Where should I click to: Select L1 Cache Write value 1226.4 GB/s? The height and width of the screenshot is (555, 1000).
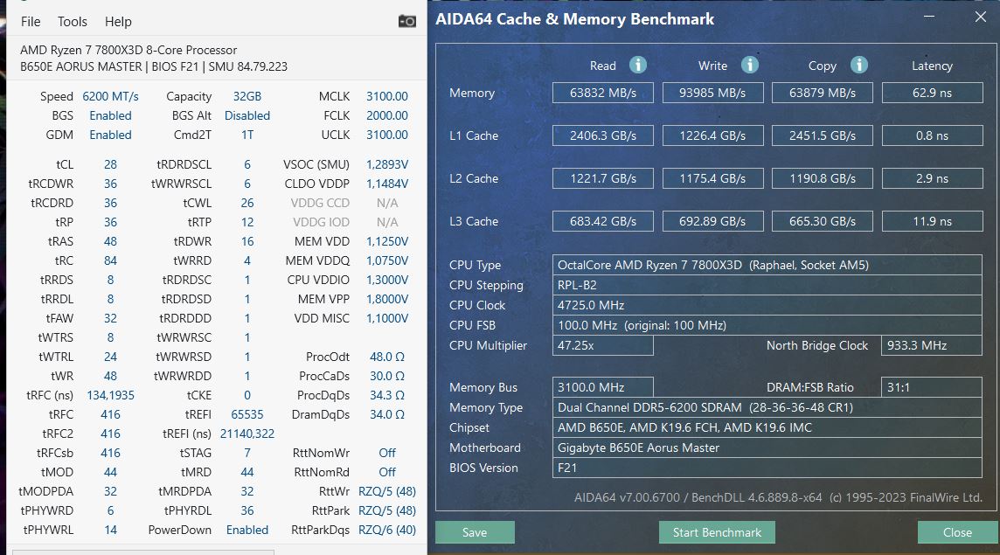(x=712, y=135)
